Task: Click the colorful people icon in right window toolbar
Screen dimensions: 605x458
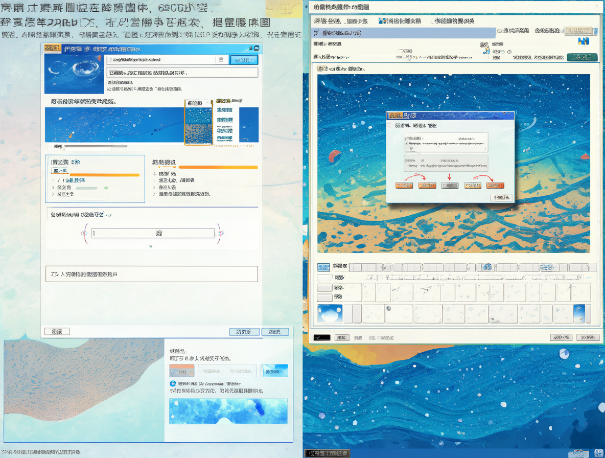Action: pos(584,41)
